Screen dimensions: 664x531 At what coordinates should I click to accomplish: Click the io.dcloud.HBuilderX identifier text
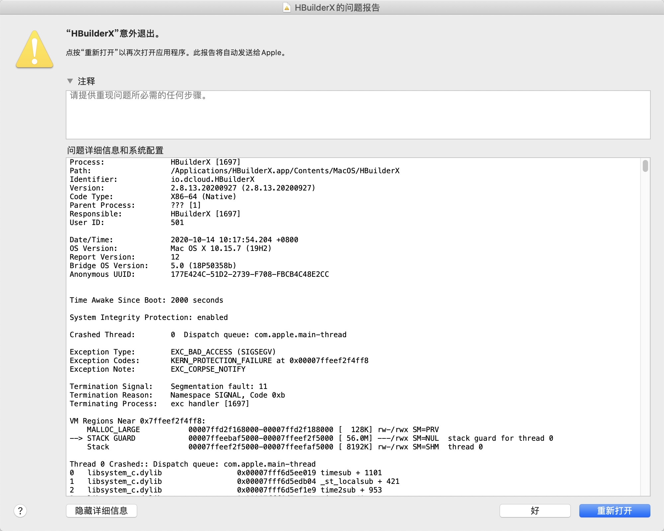coord(212,179)
